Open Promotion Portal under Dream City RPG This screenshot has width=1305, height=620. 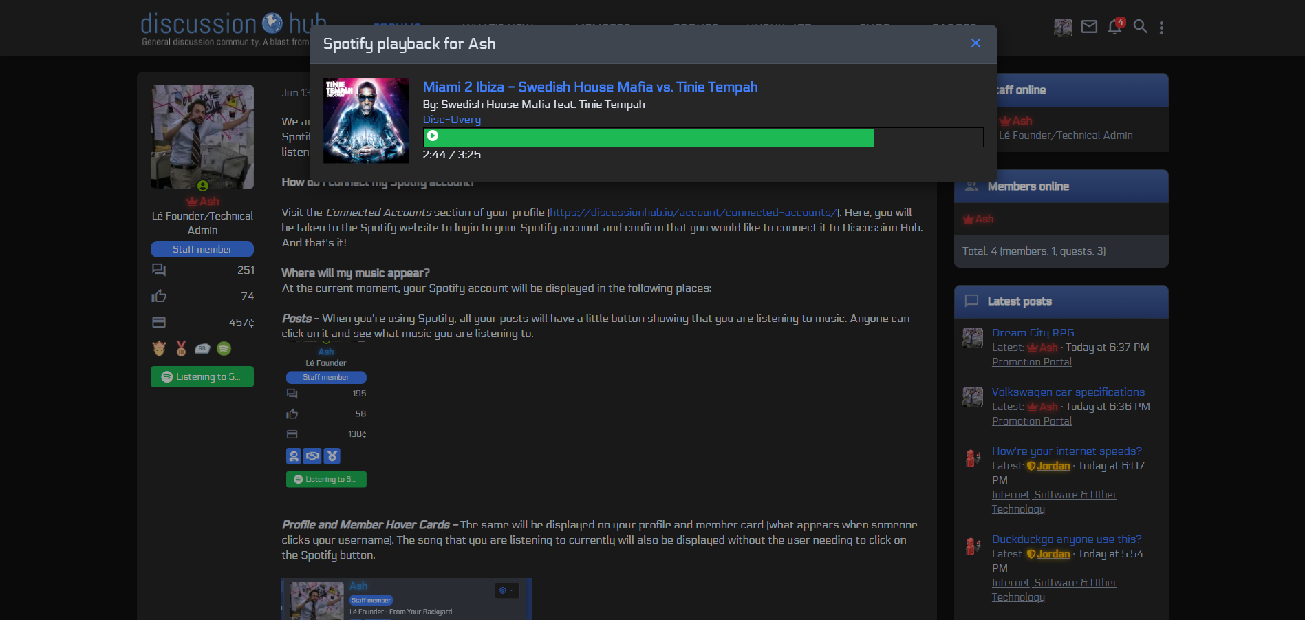[x=1032, y=362]
